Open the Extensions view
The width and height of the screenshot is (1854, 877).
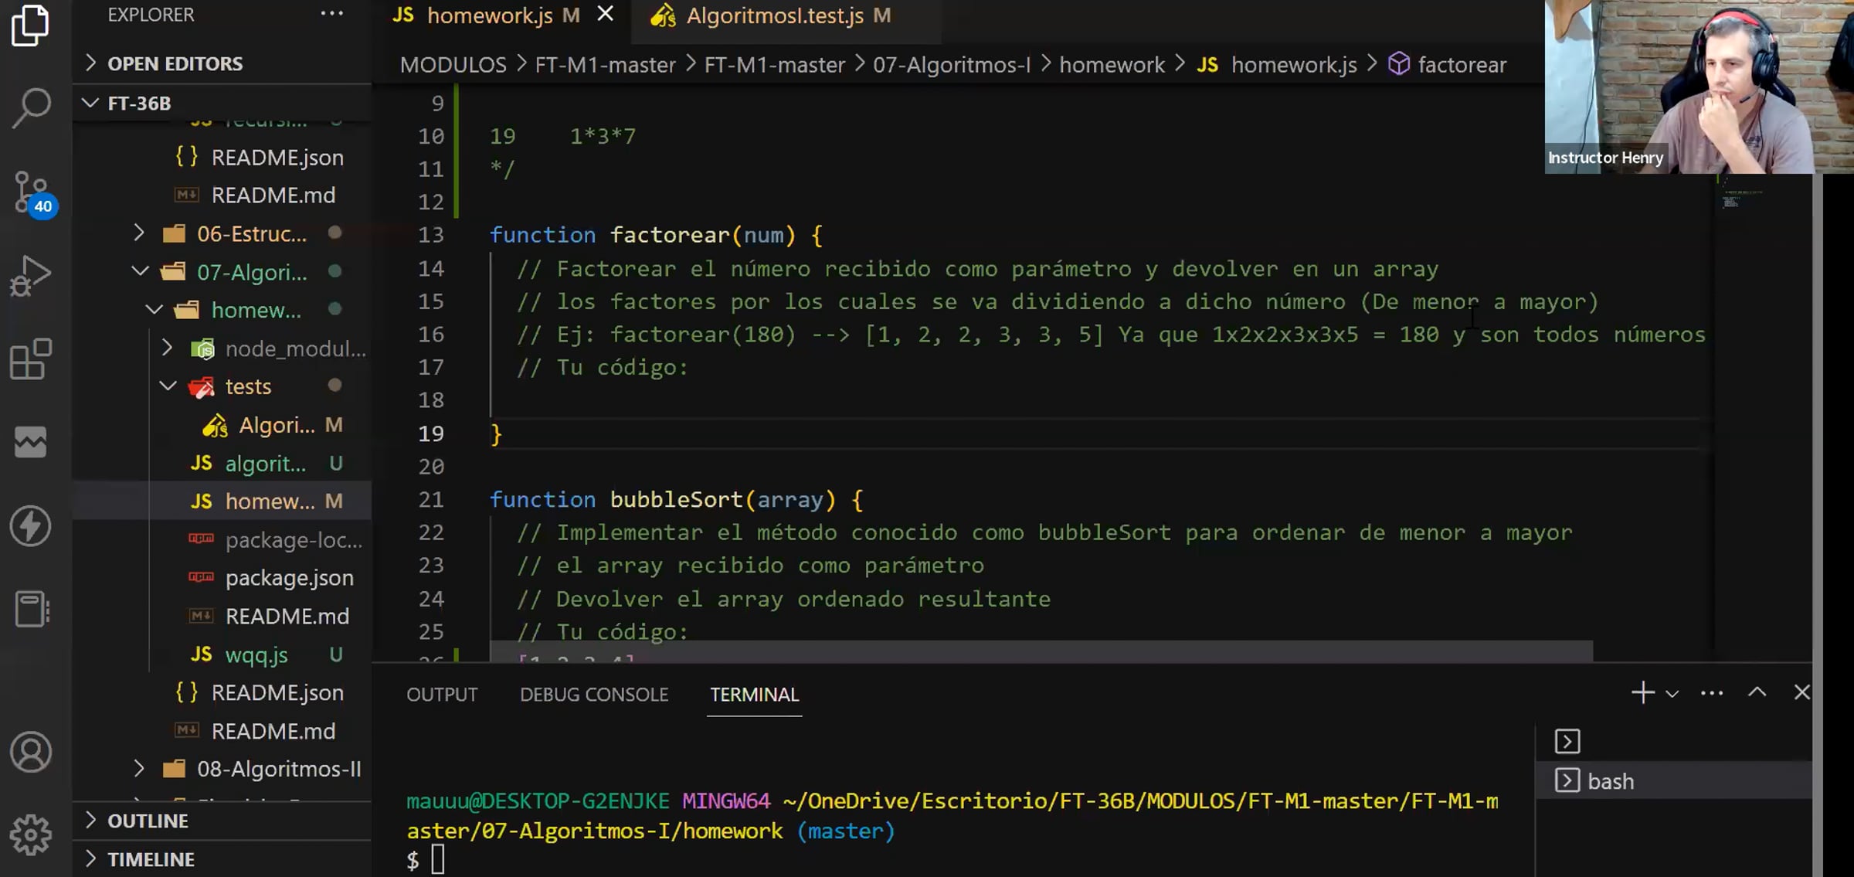(32, 359)
